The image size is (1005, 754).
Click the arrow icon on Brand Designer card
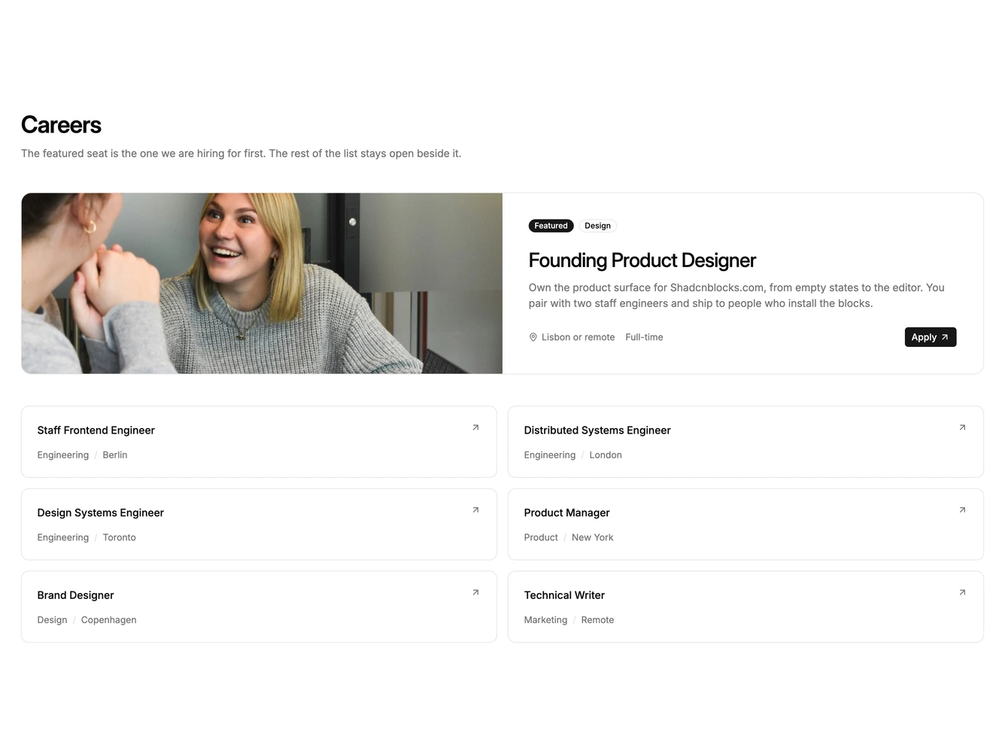tap(475, 593)
